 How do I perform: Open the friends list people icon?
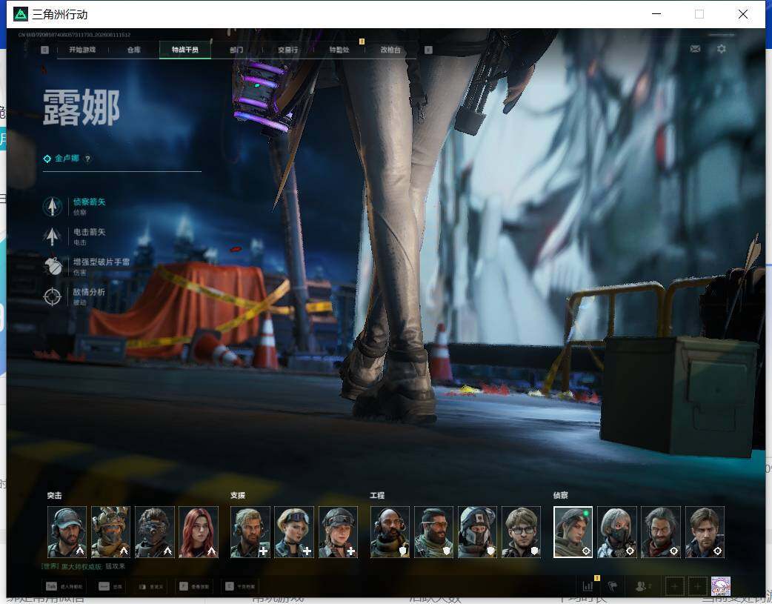click(641, 586)
